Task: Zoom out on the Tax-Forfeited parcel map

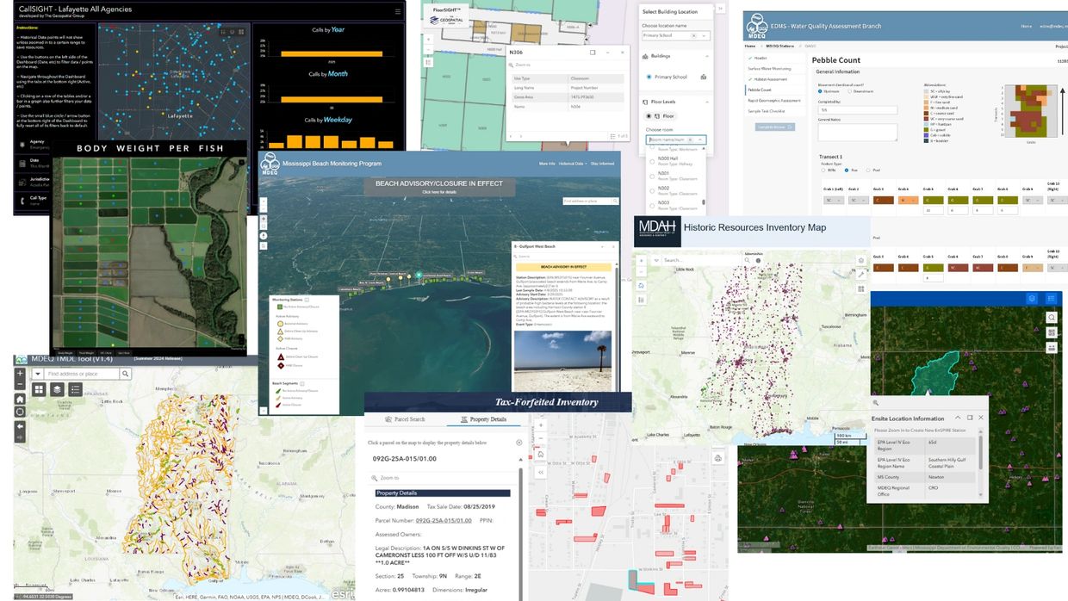Action: 541,438
